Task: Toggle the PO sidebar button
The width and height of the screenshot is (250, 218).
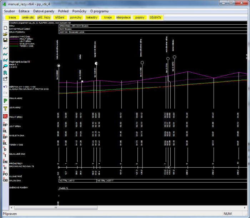Action: [5, 174]
